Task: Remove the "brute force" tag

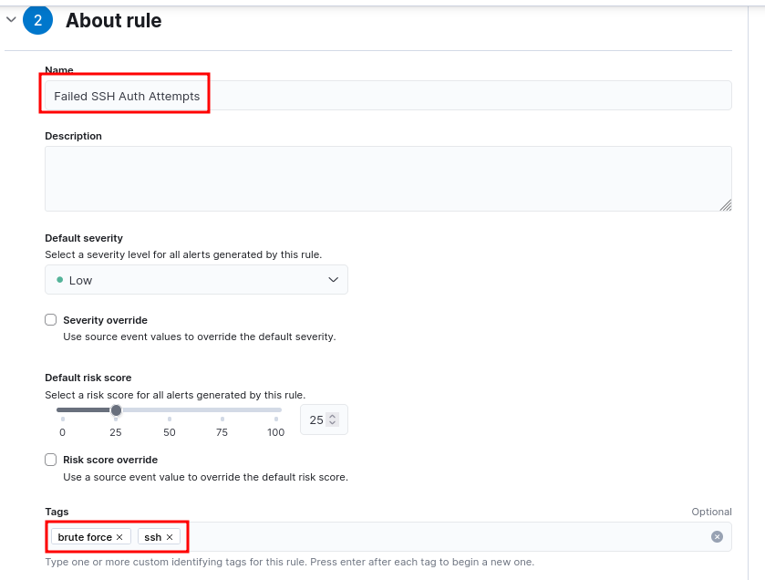Action: tap(119, 537)
